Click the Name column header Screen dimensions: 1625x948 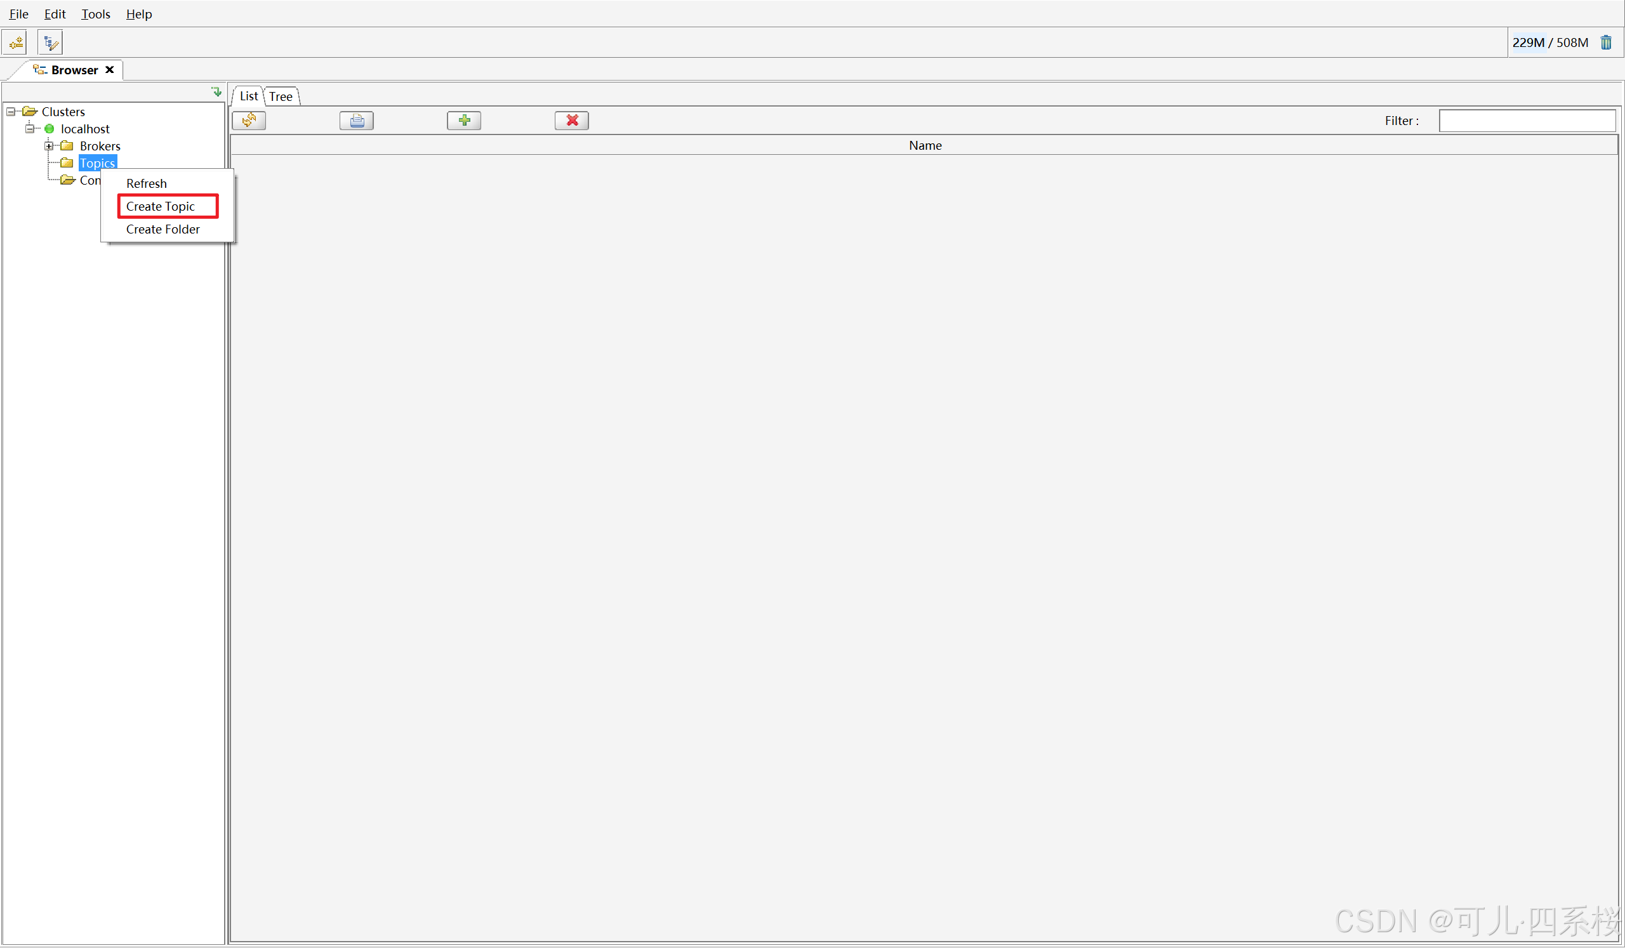coord(925,146)
